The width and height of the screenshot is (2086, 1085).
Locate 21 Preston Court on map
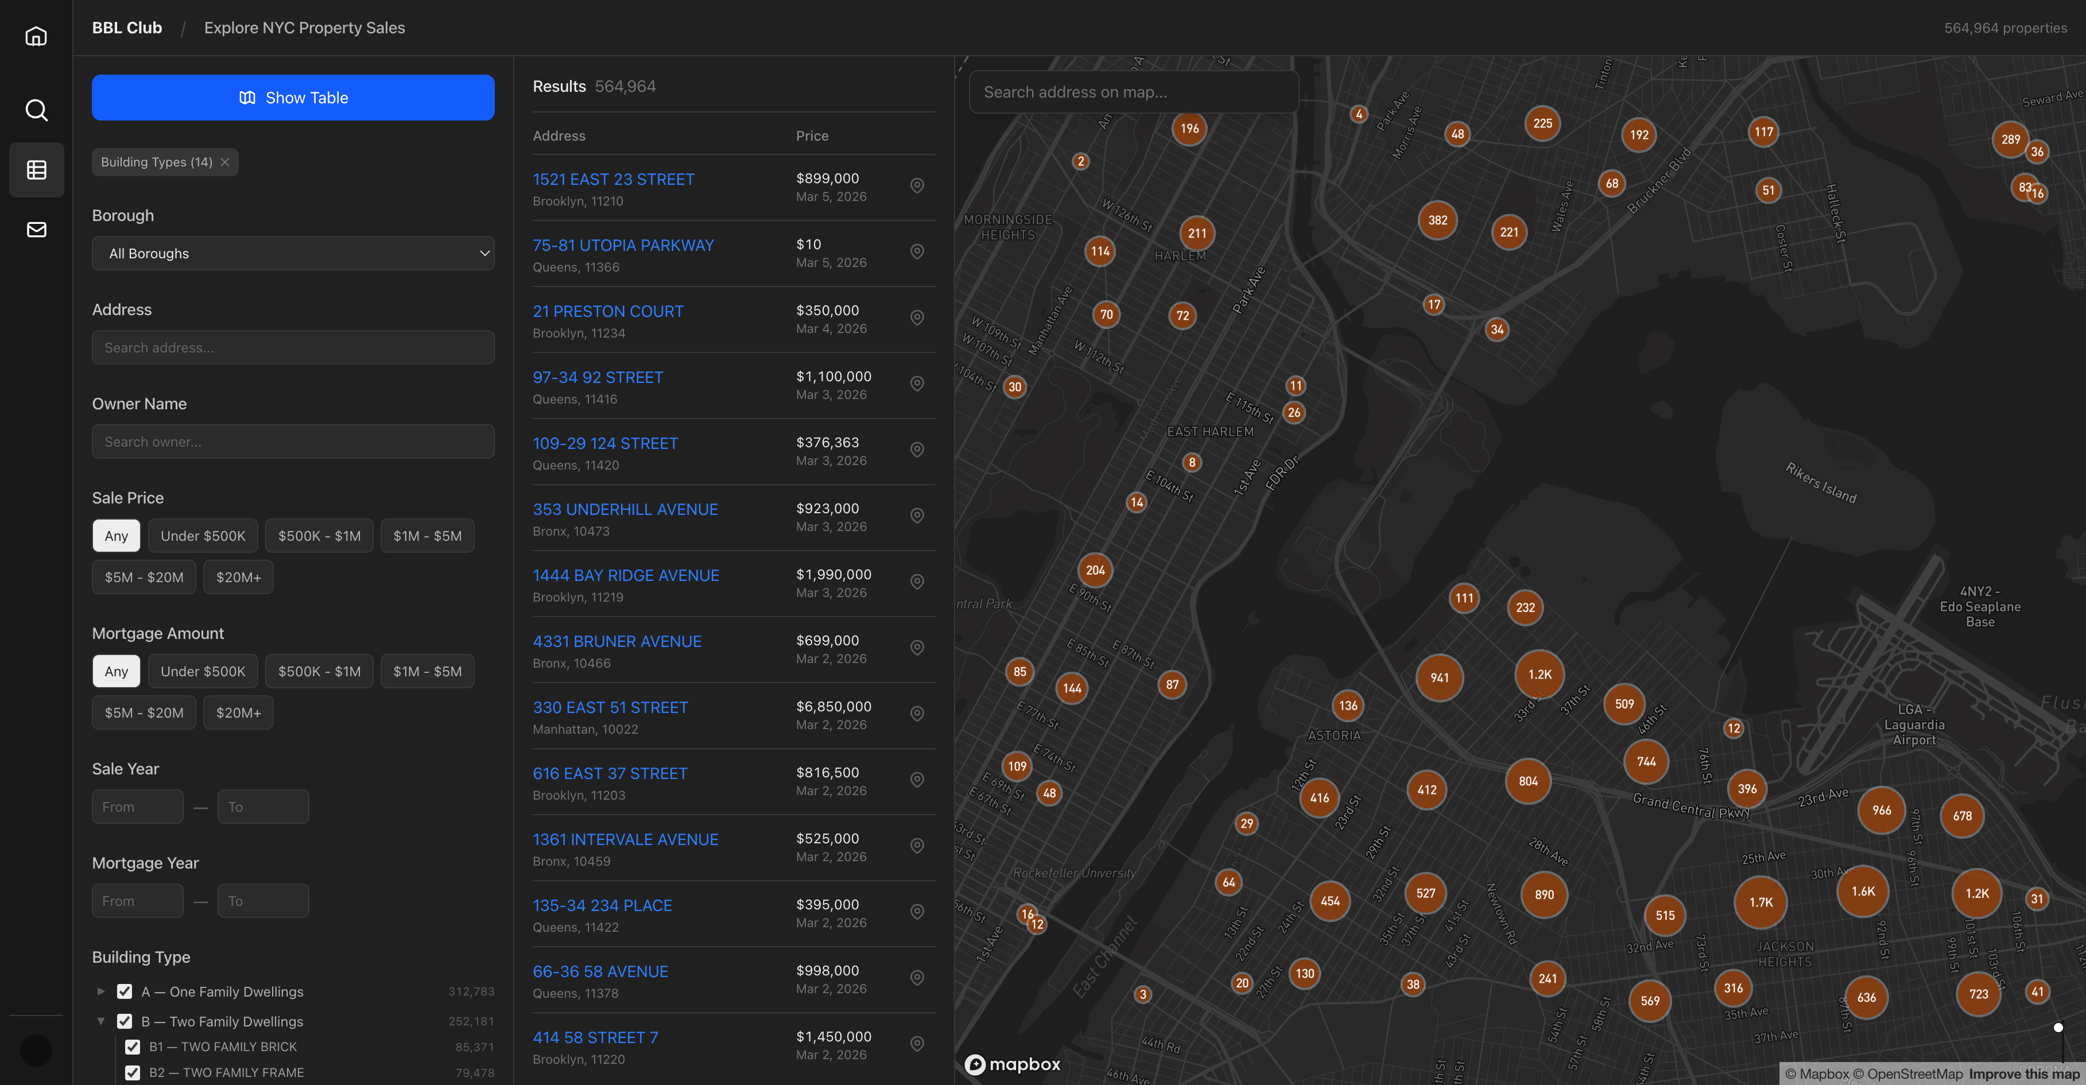coord(917,317)
